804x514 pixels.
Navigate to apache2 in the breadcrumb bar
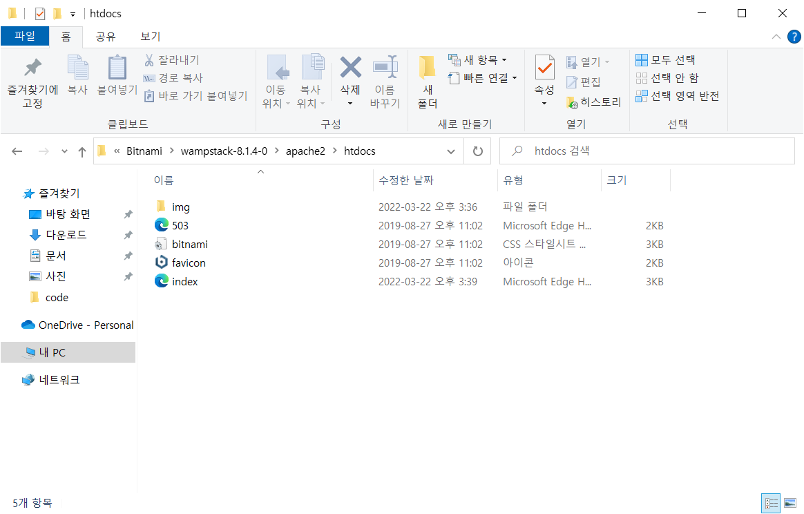point(305,151)
